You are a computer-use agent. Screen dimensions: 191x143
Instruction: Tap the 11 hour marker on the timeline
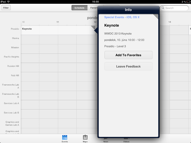click(x=58, y=22)
